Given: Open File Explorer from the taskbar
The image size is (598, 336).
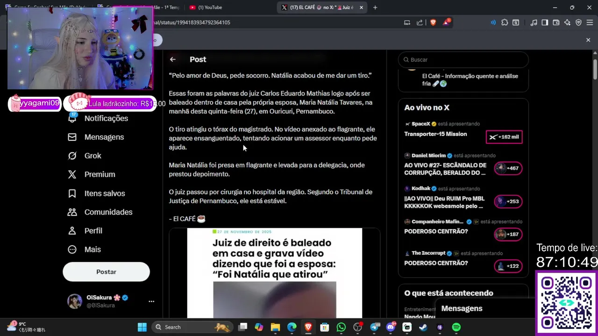Looking at the screenshot, I should click(x=275, y=327).
